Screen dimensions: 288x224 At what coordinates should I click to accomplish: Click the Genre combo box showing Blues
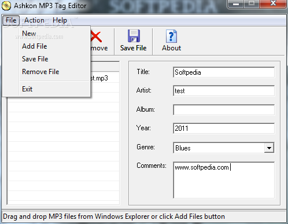[224, 148]
